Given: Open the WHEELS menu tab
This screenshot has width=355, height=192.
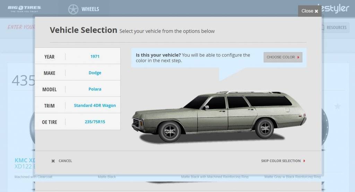Looking at the screenshot, I should pyautogui.click(x=90, y=9).
